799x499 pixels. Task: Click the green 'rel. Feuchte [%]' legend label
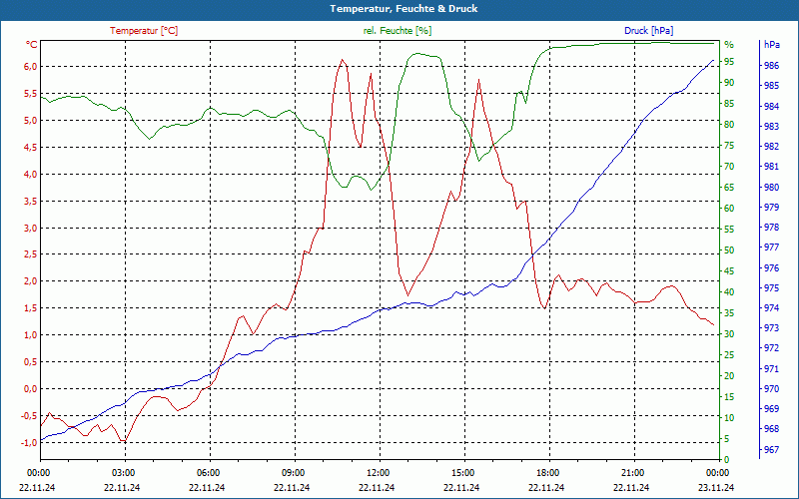click(397, 31)
